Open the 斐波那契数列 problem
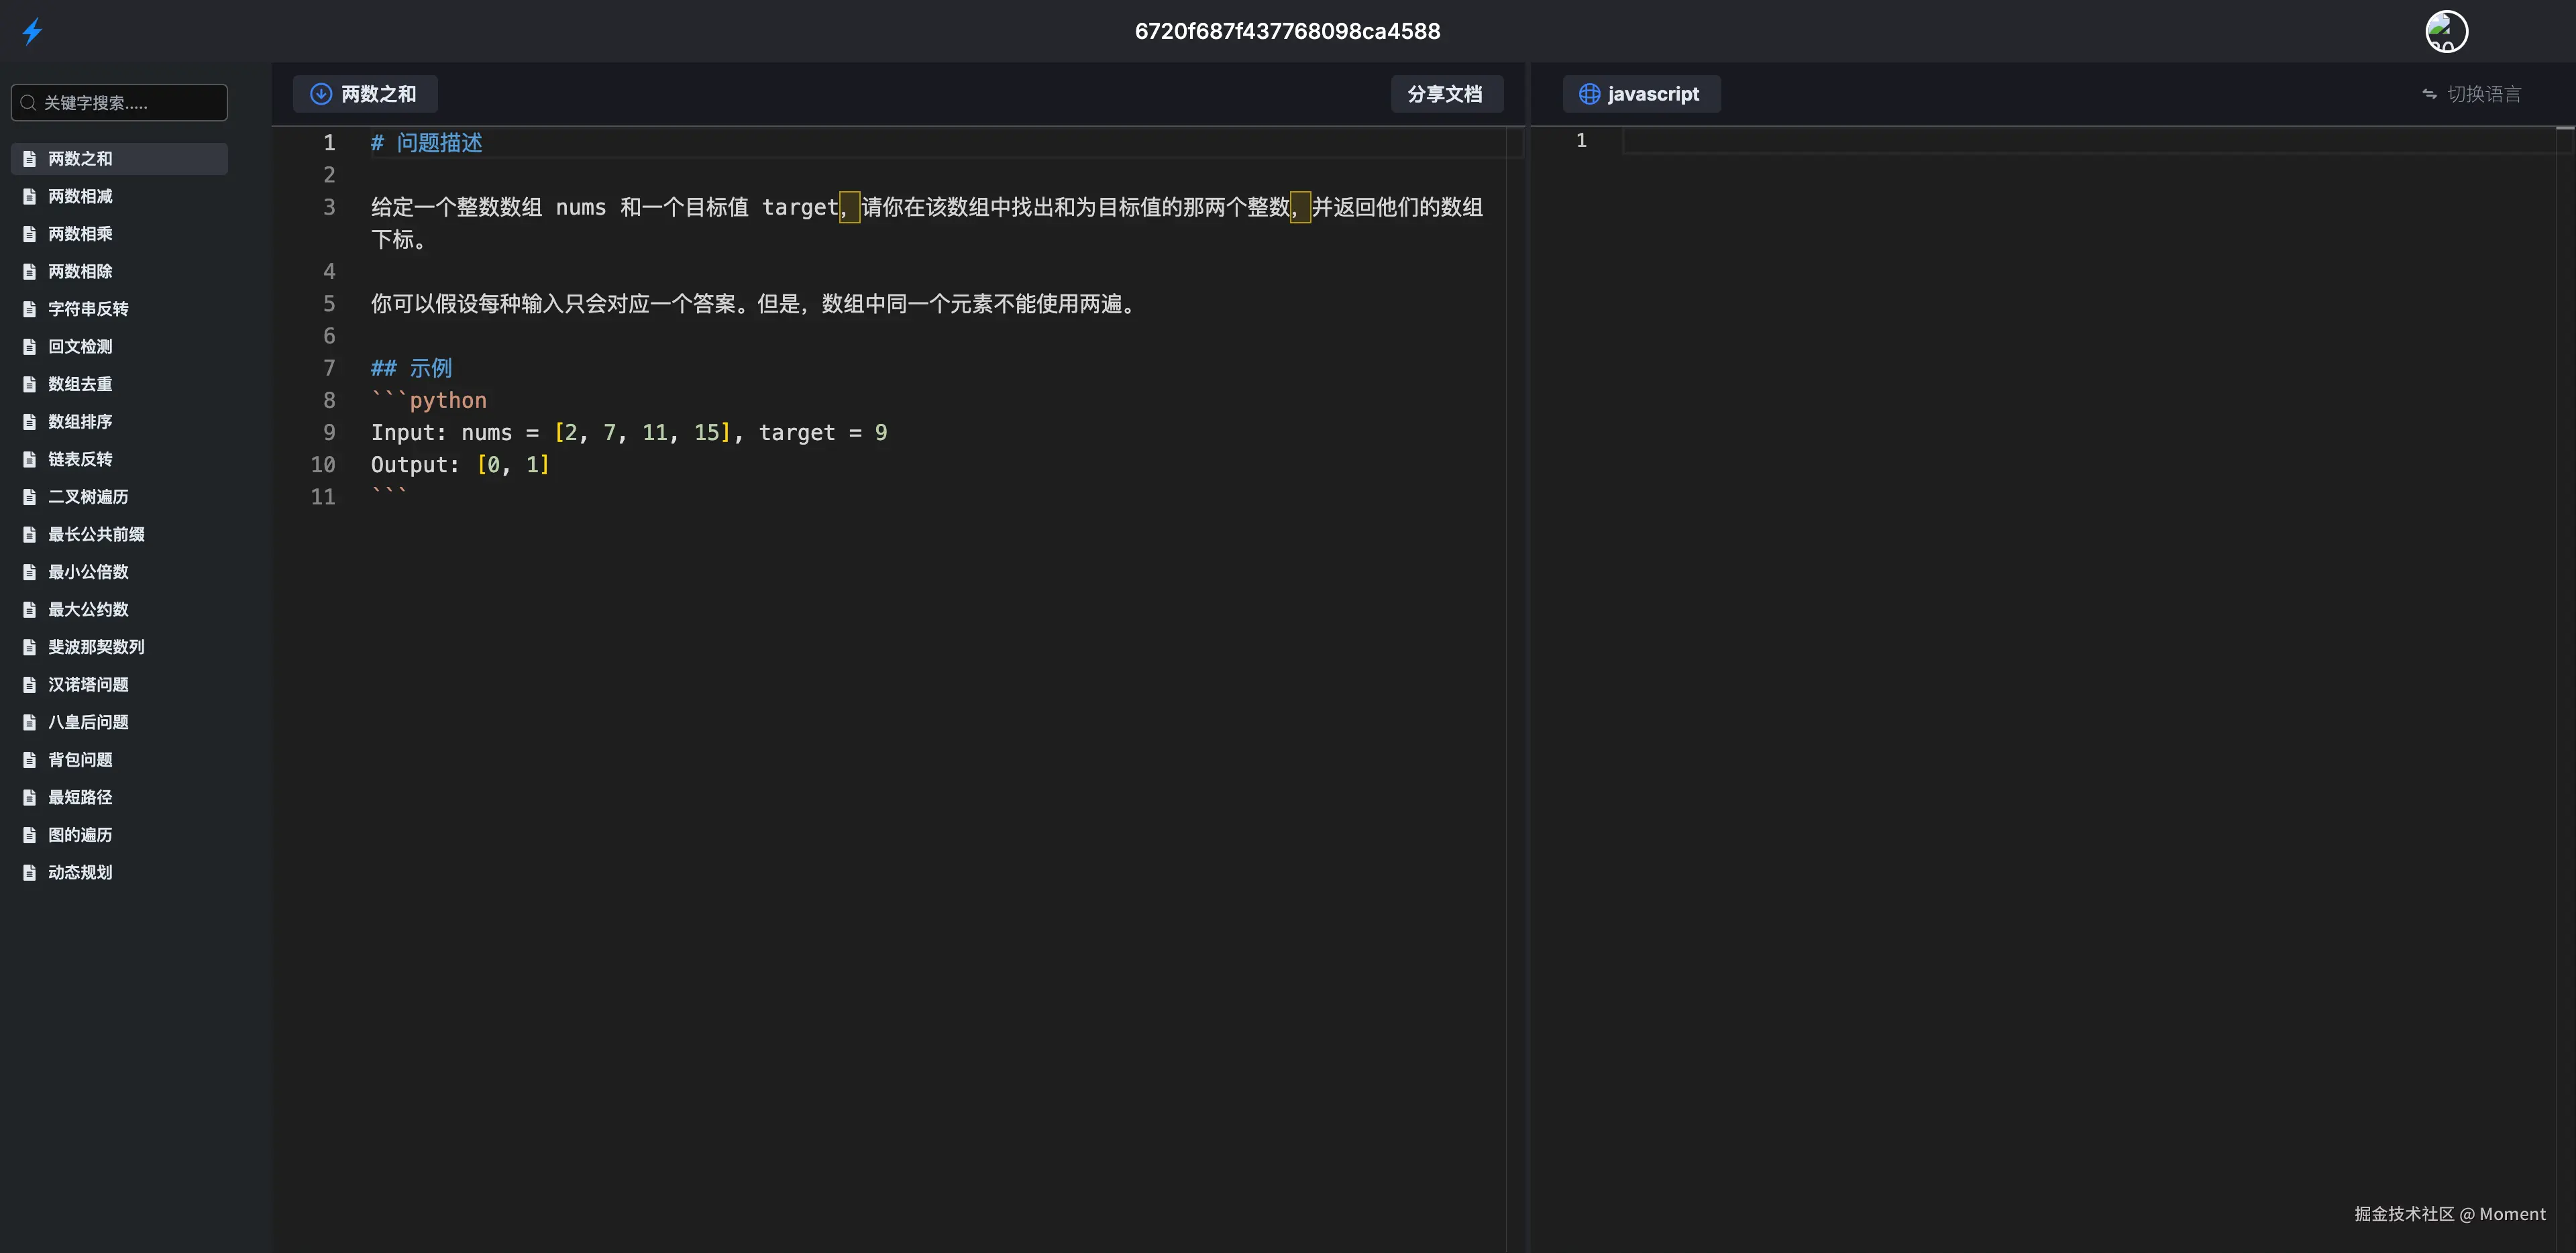The width and height of the screenshot is (2576, 1253). 119,647
